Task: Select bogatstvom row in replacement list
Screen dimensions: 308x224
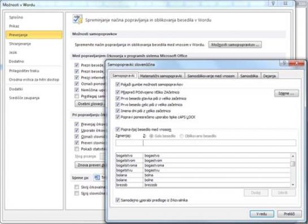Action: click(x=203, y=160)
